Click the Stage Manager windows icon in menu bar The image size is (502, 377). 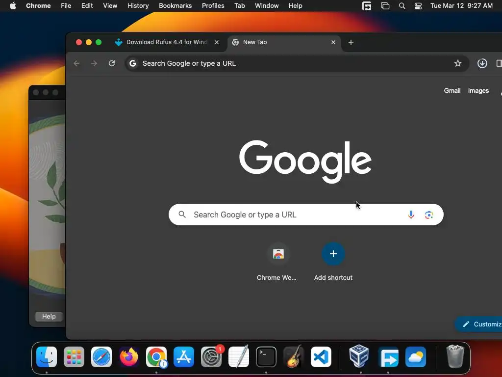pos(385,6)
